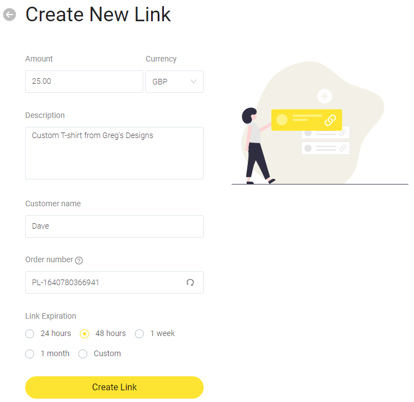Select 48 hours expiration
The image size is (414, 402).
tap(84, 334)
